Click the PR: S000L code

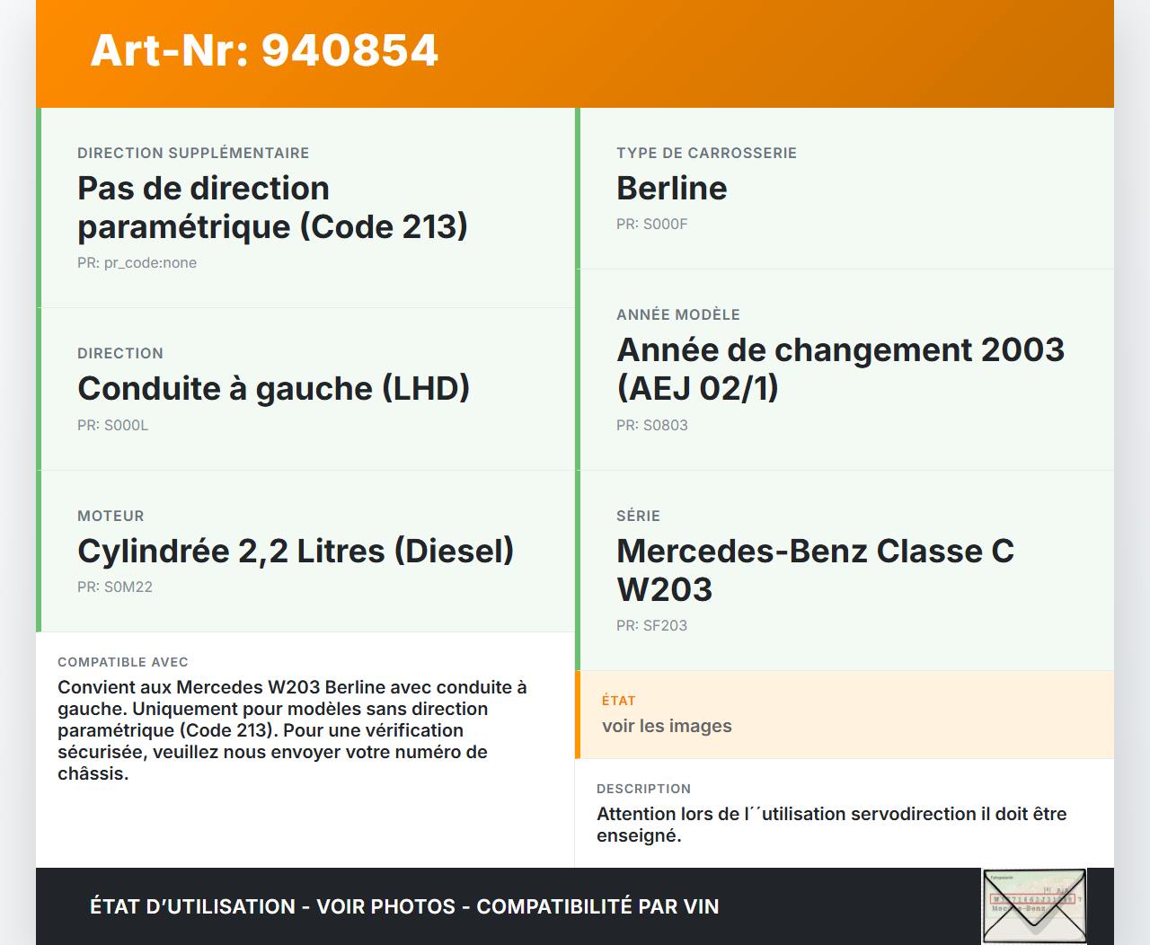112,426
